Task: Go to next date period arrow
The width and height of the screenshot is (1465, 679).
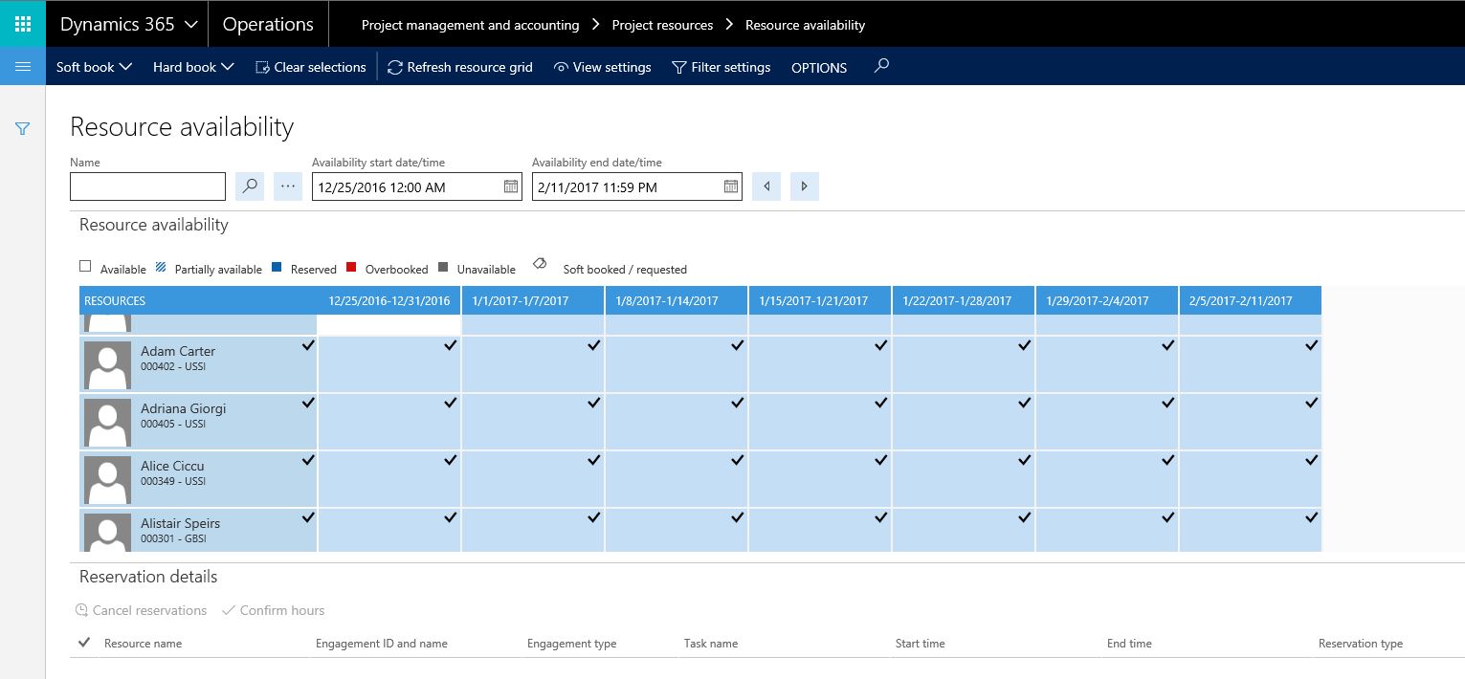Action: click(804, 186)
